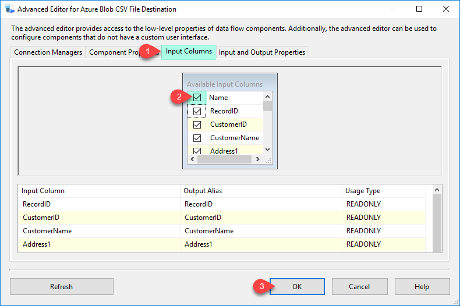Click left arrow of horizontal column scrollbar
This screenshot has width=460, height=306.
(x=192, y=159)
